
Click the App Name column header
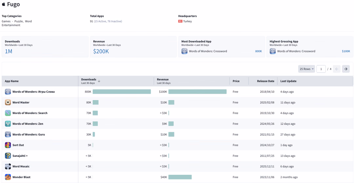12,81
